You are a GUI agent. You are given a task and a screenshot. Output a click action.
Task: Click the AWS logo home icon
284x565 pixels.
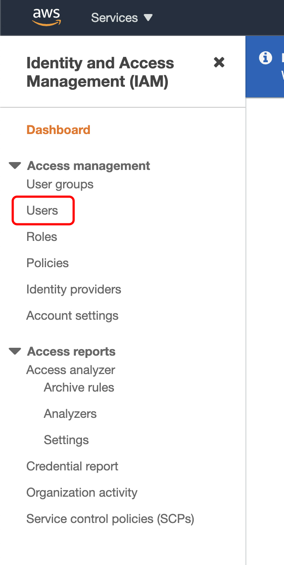(x=46, y=18)
